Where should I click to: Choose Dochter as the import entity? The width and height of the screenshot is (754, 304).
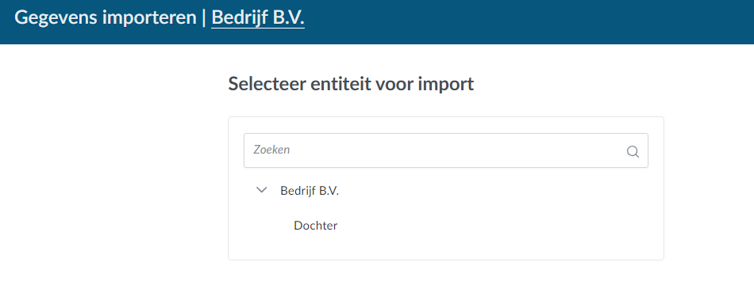pos(315,226)
